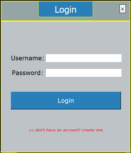
Task: Click the word Login in the header
Action: [x=66, y=10]
